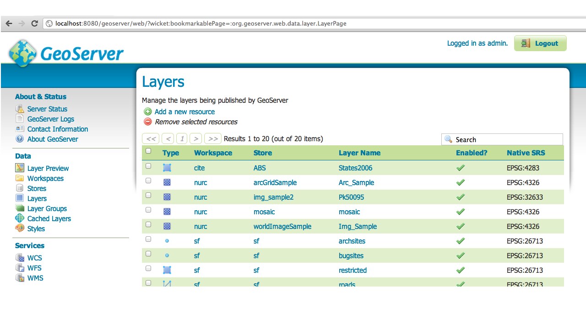Click the Logout button
The width and height of the screenshot is (586, 329).
540,43
